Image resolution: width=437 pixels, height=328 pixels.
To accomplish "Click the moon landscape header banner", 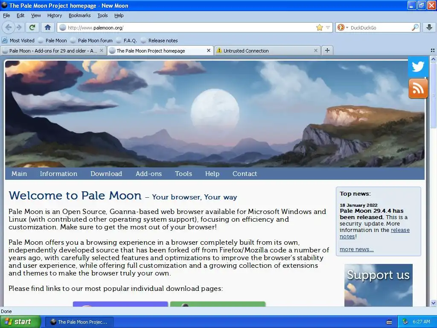I will 215,114.
